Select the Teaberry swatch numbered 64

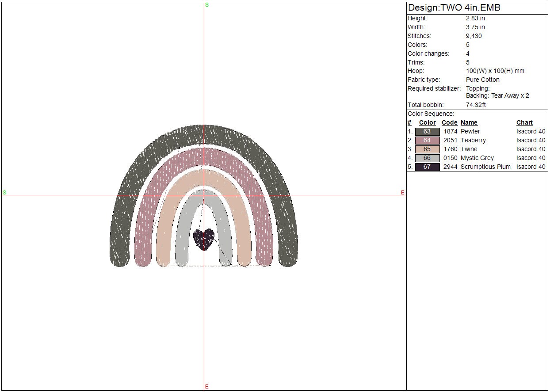(427, 141)
